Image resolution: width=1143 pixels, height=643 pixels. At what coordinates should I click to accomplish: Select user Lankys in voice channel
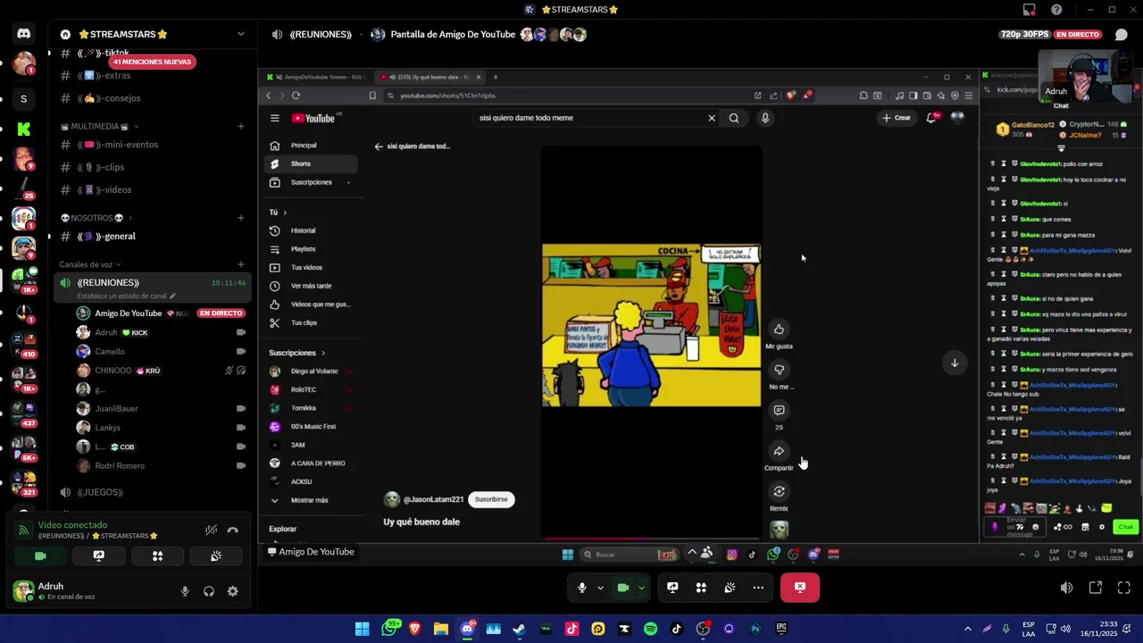(x=159, y=428)
